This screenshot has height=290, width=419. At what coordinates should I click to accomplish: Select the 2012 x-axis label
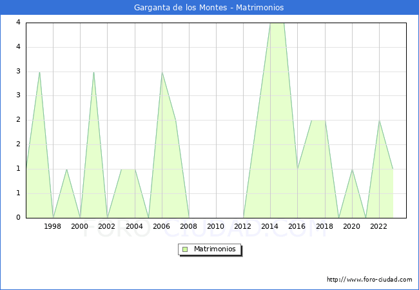tap(242, 226)
